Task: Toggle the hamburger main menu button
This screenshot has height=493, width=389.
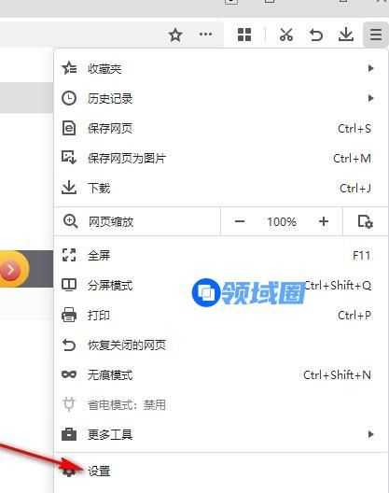Action: pos(376,35)
